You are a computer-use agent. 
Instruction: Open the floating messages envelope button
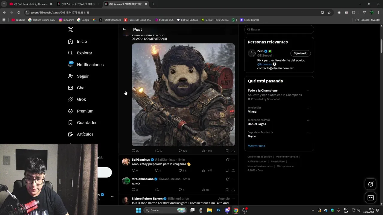tap(370, 198)
